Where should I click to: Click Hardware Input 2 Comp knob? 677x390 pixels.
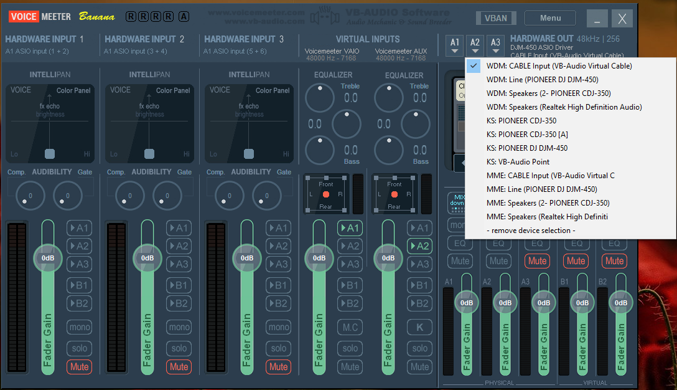(129, 196)
